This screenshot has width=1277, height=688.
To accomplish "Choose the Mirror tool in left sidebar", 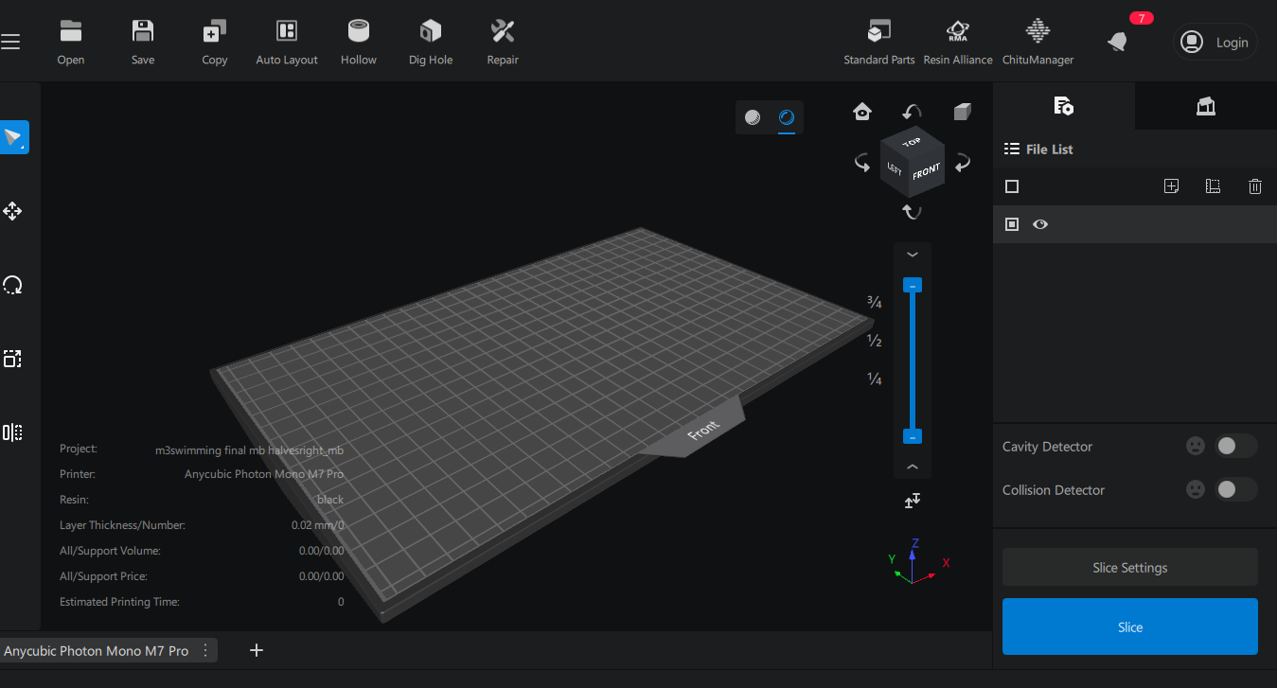I will click(x=13, y=432).
